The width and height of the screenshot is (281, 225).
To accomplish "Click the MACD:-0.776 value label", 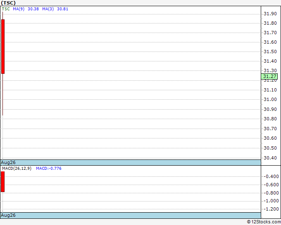I will click(49, 169).
